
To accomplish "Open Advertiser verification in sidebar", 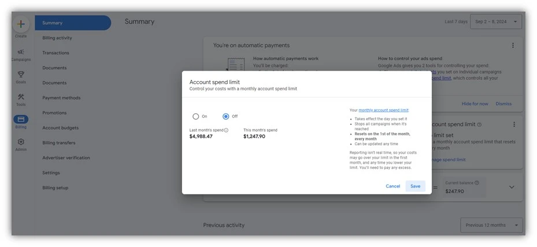I will [x=66, y=158].
